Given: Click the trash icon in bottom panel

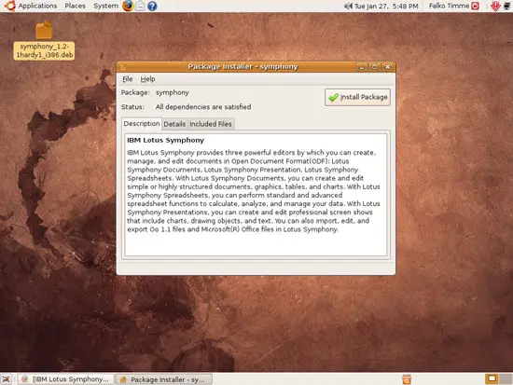Looking at the screenshot, I should (x=407, y=379).
